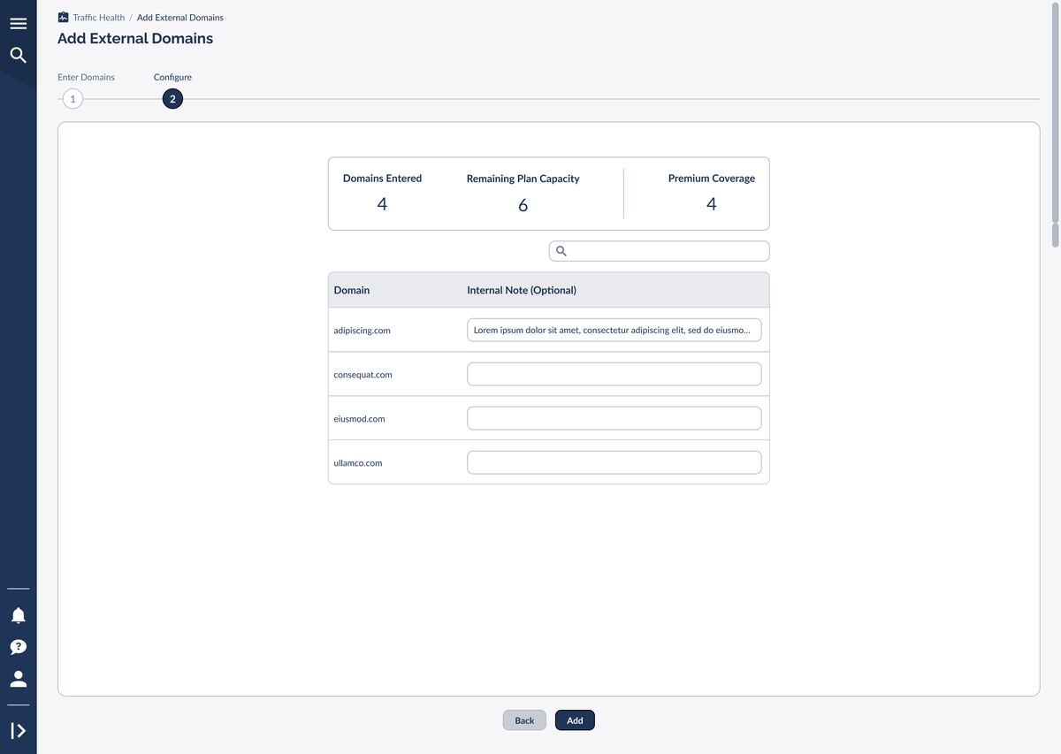Open the hamburger menu in the sidebar
The image size is (1061, 754).
(x=18, y=23)
